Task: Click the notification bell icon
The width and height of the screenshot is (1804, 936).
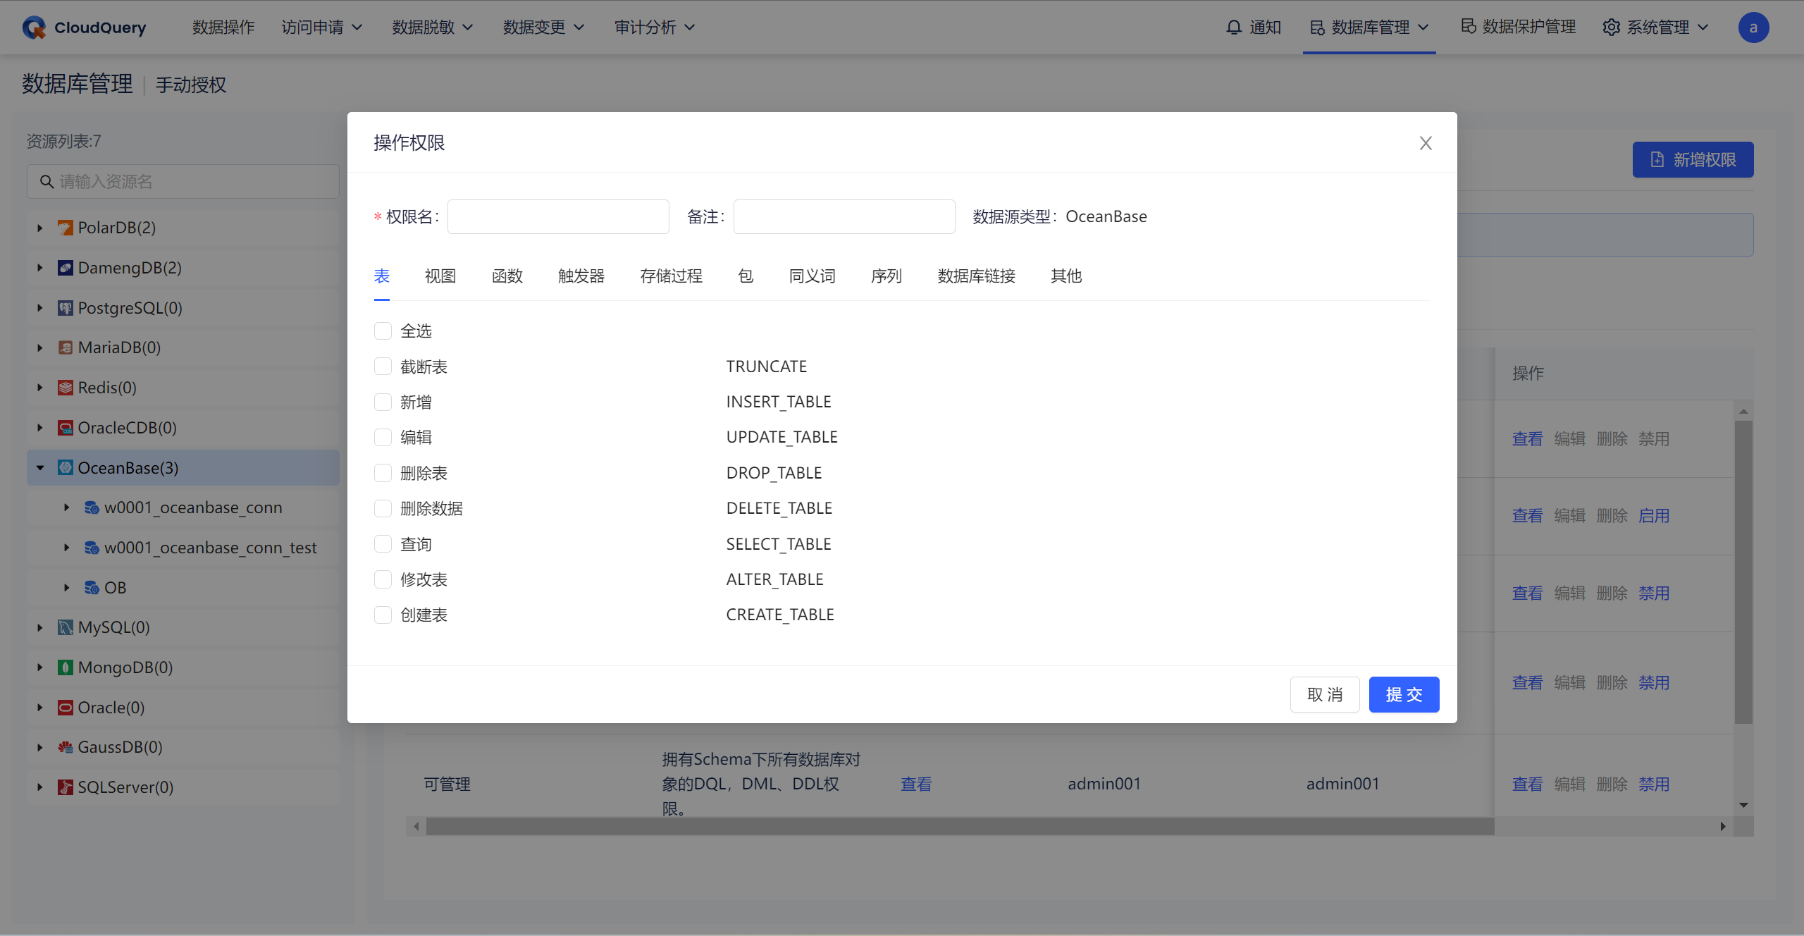Action: [x=1233, y=27]
